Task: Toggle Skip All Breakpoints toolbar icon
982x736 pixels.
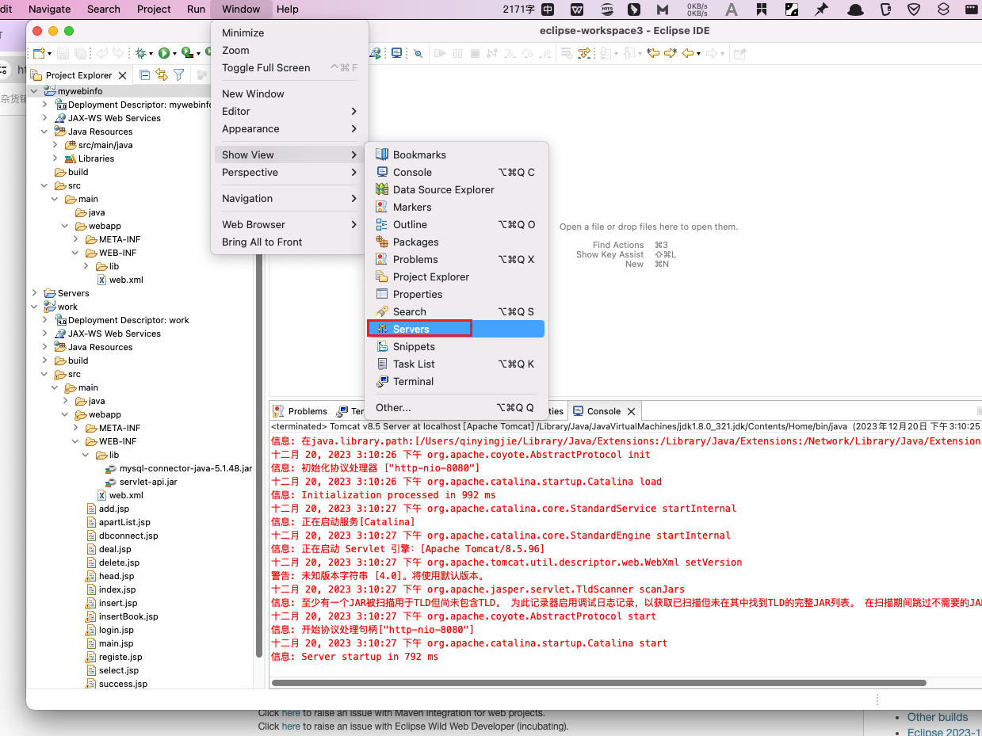Action: [418, 53]
